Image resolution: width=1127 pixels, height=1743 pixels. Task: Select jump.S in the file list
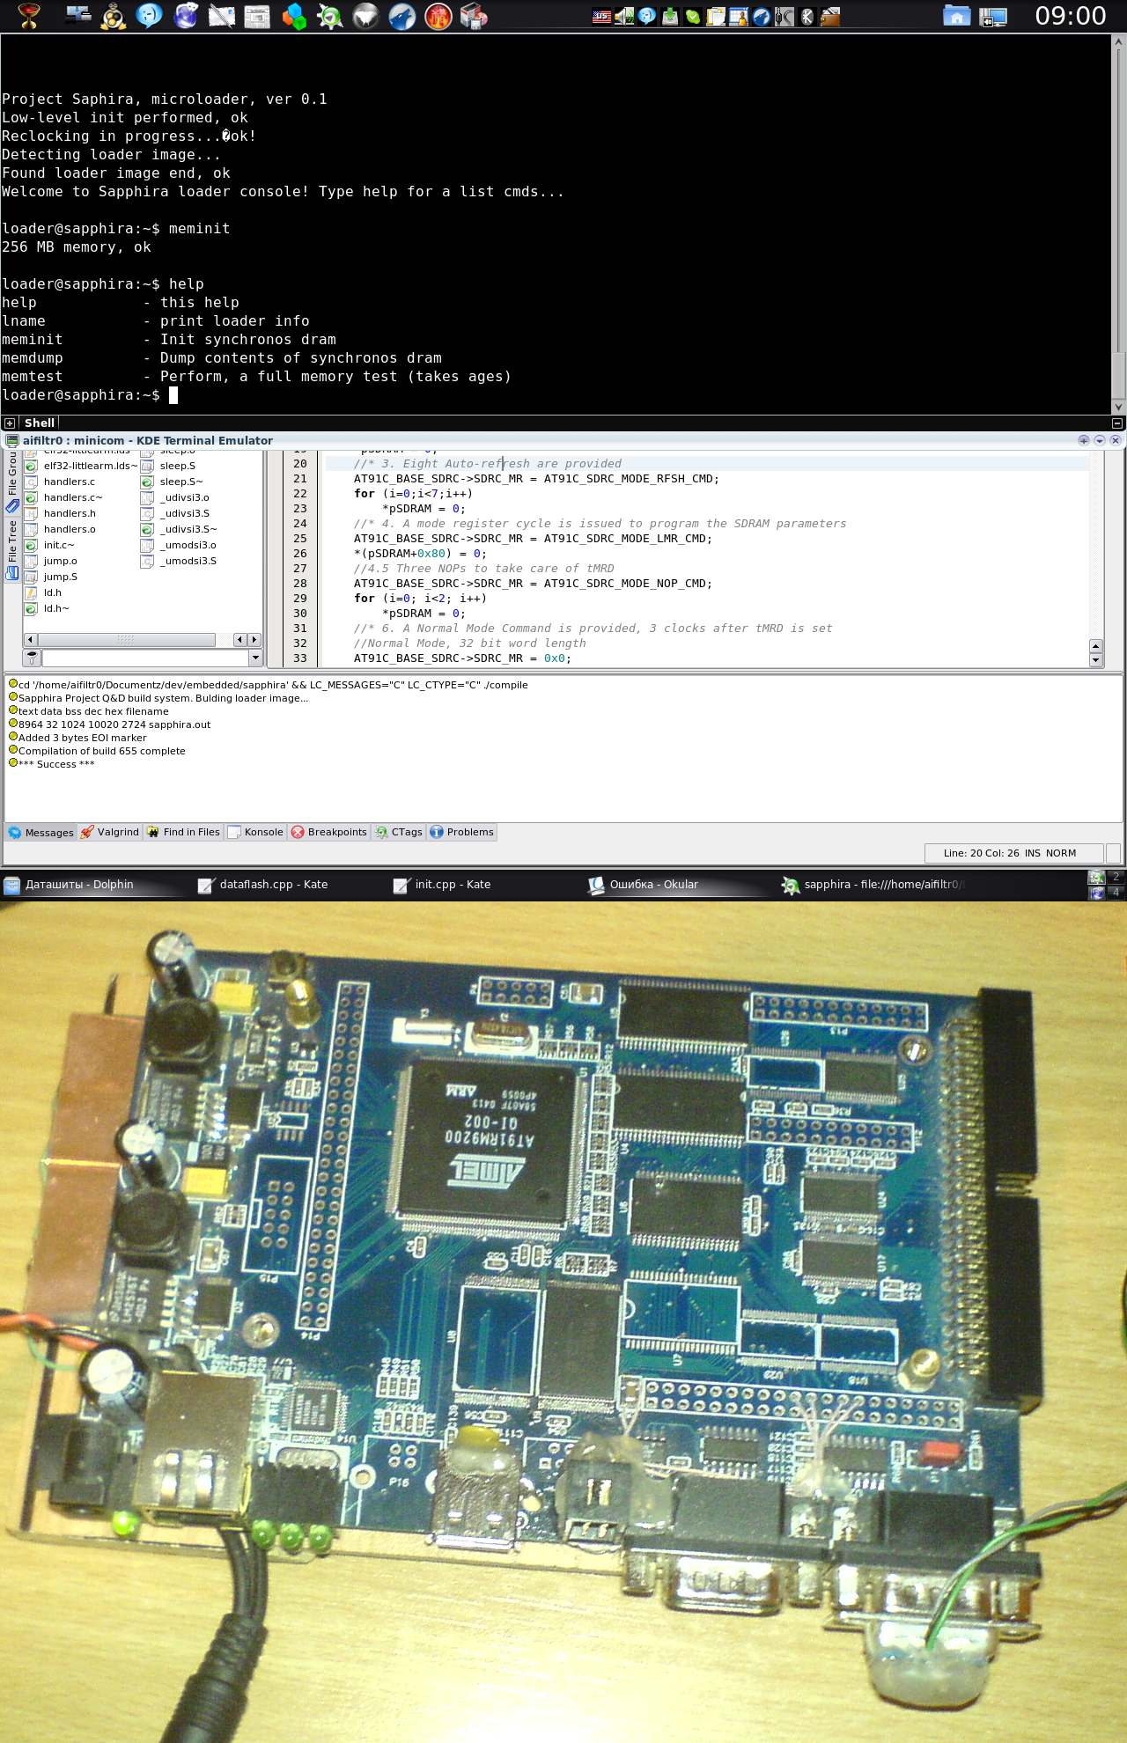click(61, 577)
